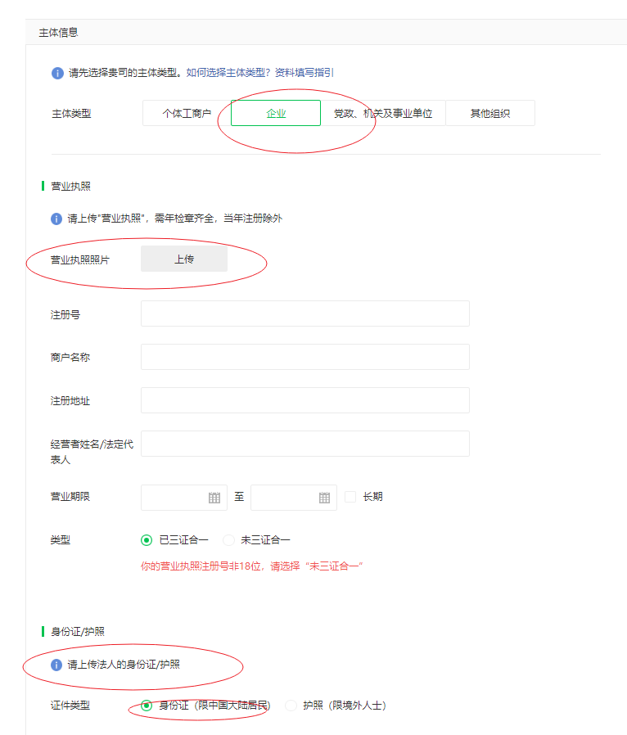Focus the 注册地址 text field
This screenshot has height=735, width=627.
[305, 400]
